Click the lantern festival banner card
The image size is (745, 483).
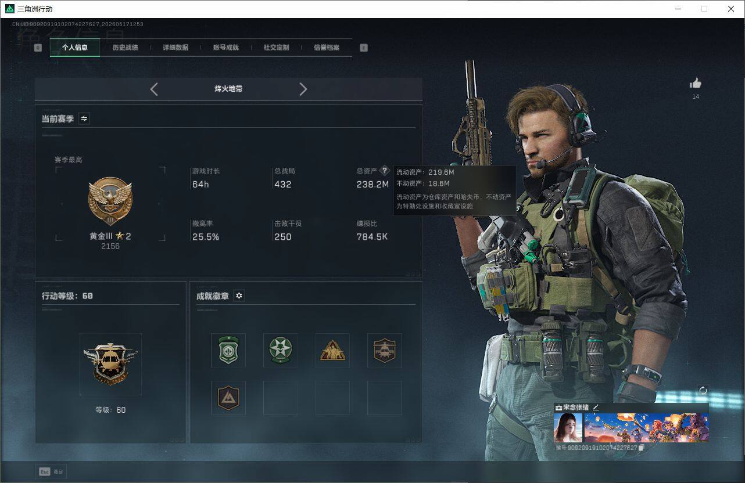(x=646, y=428)
